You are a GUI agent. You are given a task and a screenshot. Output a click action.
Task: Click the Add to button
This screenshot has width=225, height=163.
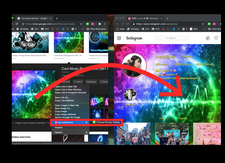click(x=78, y=82)
